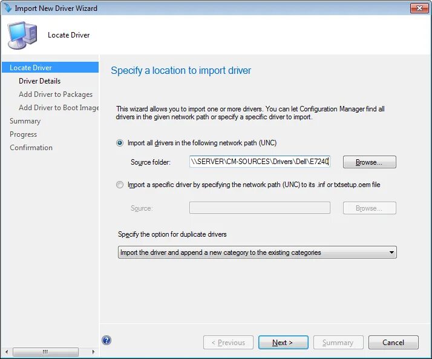Select the Driver Details step

[39, 81]
